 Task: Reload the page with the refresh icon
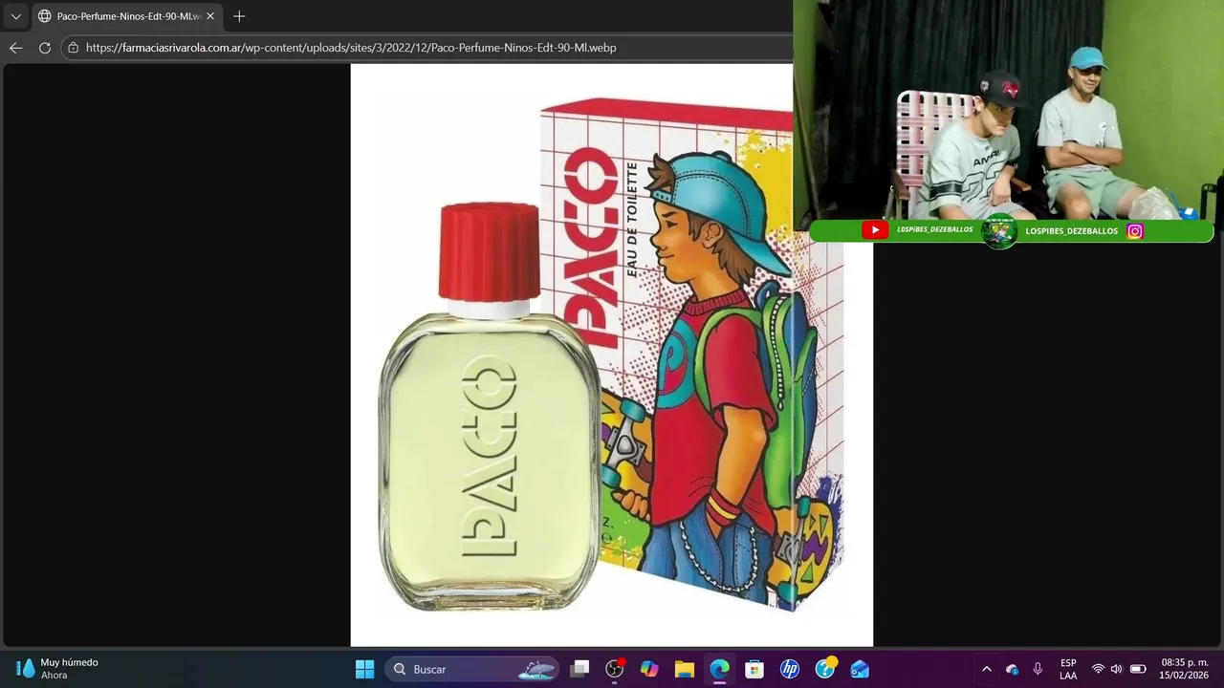[44, 48]
